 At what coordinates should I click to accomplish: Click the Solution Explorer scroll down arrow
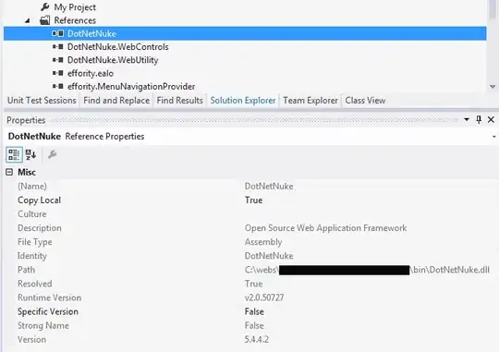point(493,87)
